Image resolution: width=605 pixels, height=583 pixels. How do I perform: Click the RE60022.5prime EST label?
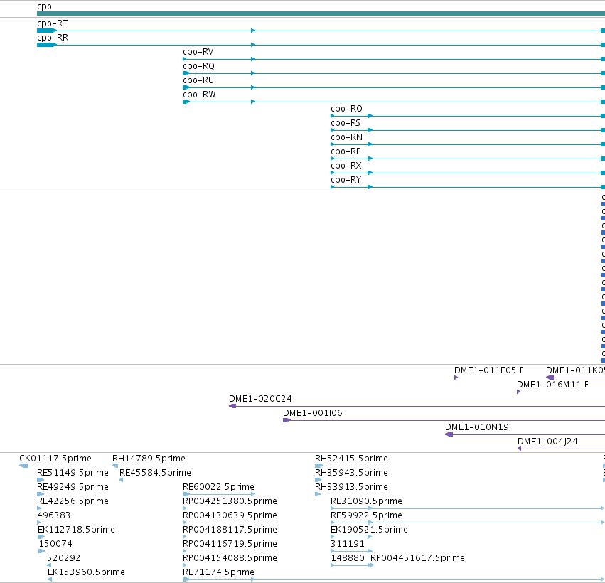click(x=218, y=487)
